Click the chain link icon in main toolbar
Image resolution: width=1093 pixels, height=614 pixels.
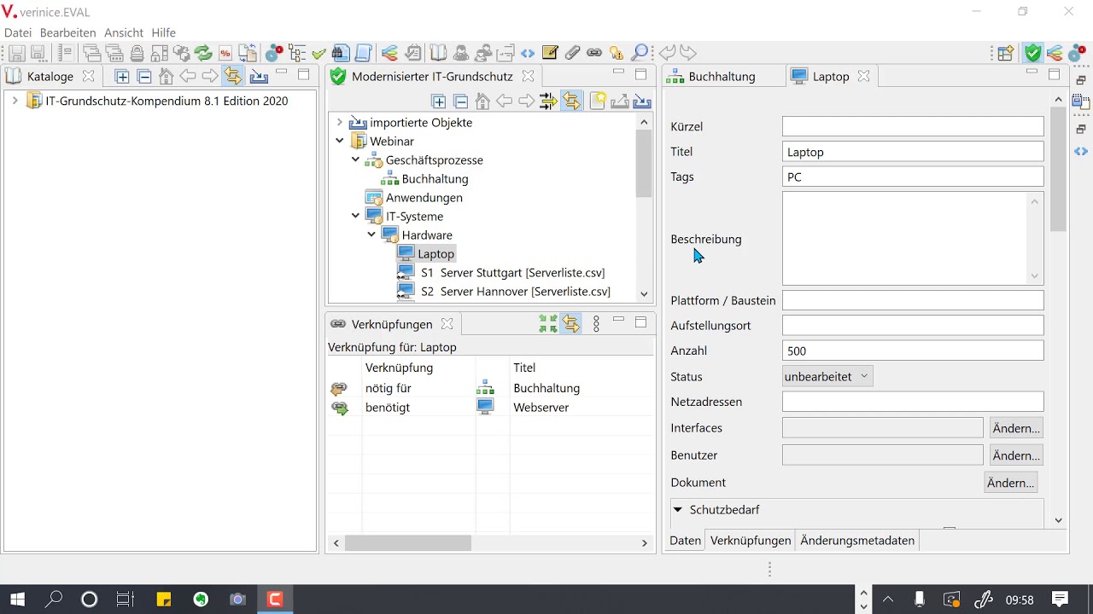click(594, 53)
